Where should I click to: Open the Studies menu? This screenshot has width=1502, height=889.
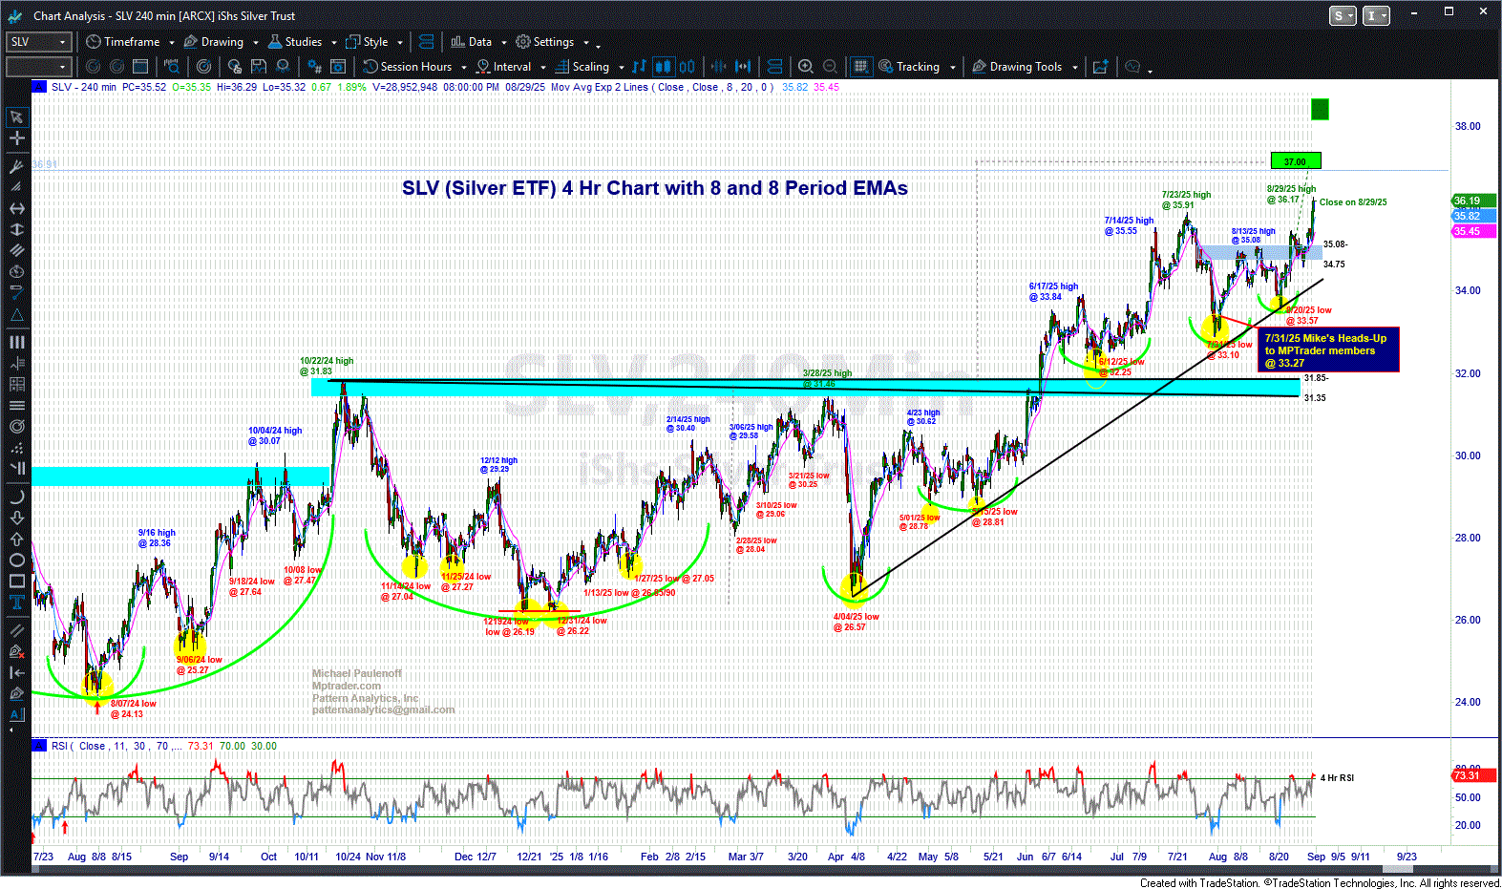click(x=295, y=42)
